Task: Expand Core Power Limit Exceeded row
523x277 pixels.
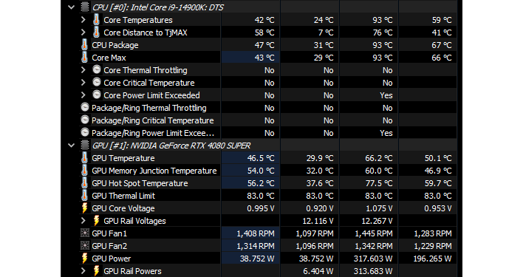Action: tap(83, 95)
